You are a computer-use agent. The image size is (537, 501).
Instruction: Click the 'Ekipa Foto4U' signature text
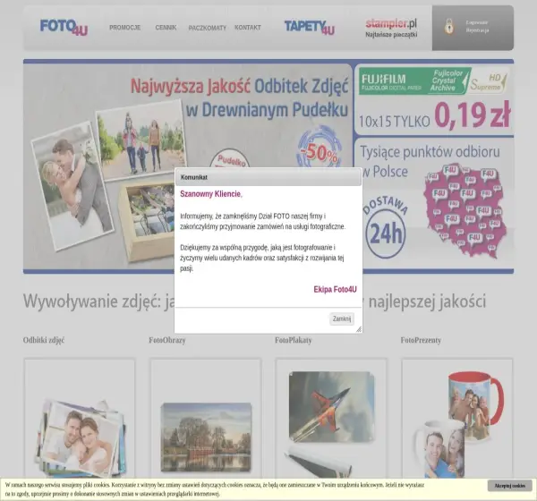point(335,289)
